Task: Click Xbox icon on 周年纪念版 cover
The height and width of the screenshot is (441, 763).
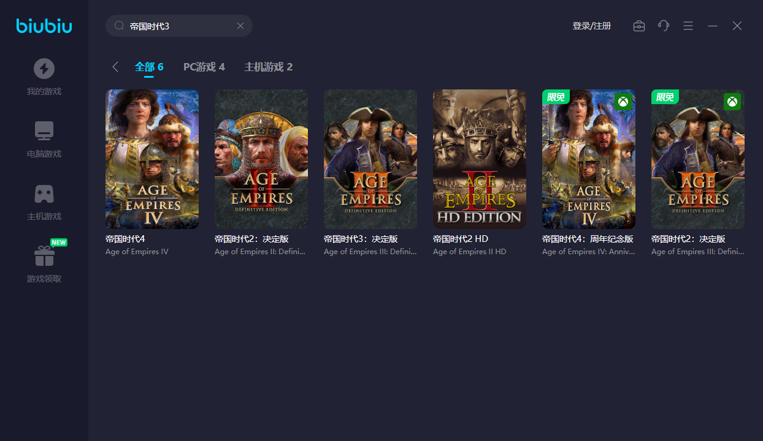Action: [623, 102]
